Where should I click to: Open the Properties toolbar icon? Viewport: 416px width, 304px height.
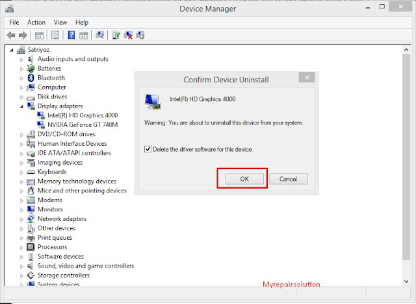tap(55, 35)
